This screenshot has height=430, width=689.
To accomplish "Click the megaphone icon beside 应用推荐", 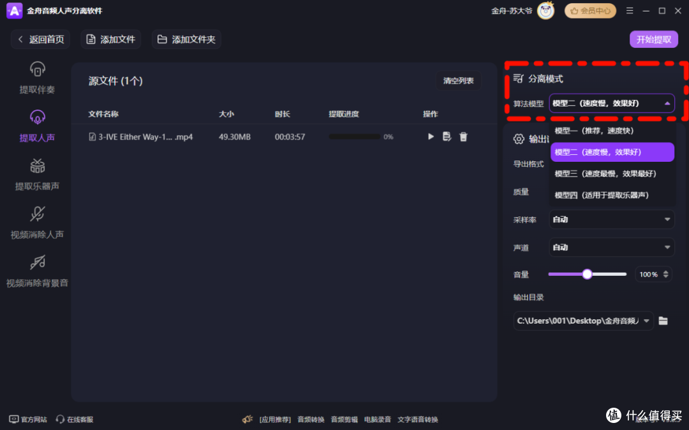I will 248,419.
